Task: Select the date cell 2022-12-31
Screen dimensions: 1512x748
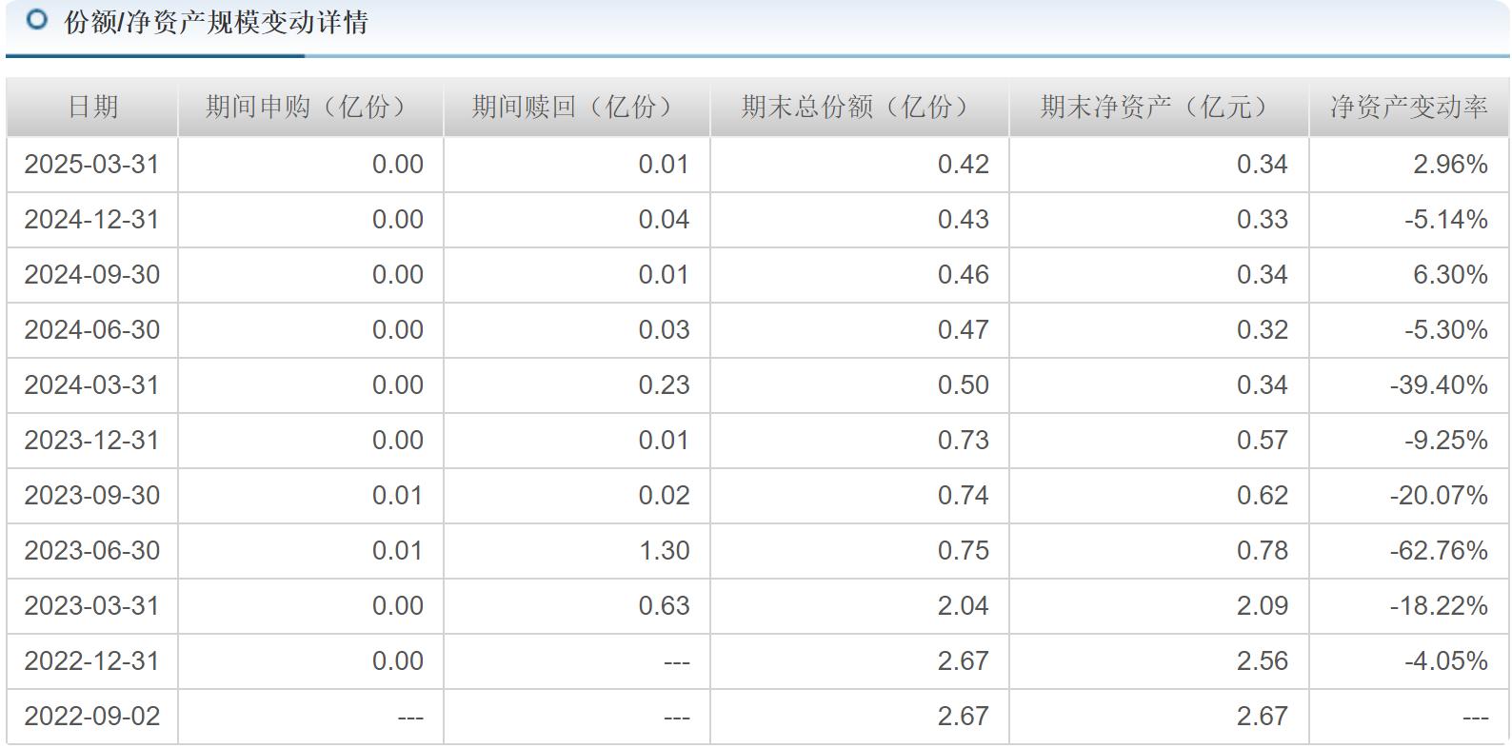Action: pos(92,661)
